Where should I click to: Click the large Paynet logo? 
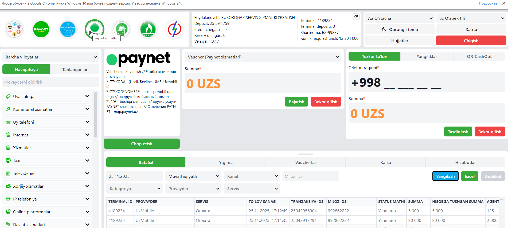(139, 59)
